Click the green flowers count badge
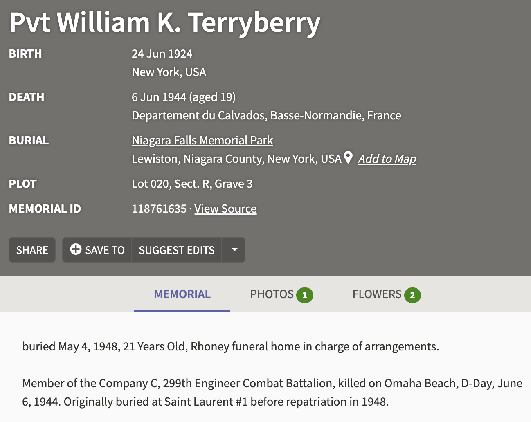The width and height of the screenshot is (531, 422). [412, 295]
